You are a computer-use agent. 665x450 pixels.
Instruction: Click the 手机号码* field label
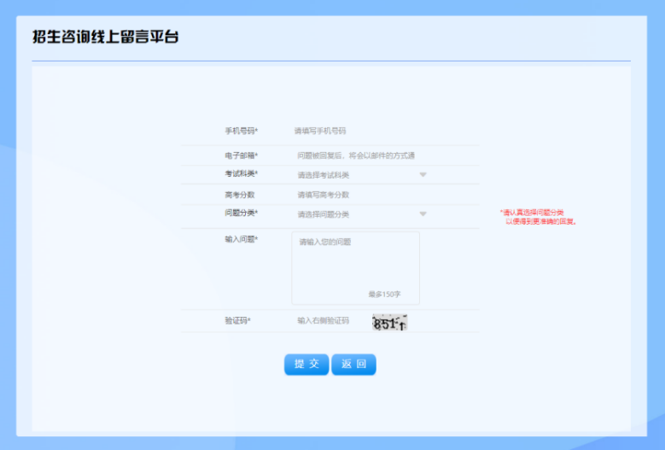pyautogui.click(x=241, y=131)
